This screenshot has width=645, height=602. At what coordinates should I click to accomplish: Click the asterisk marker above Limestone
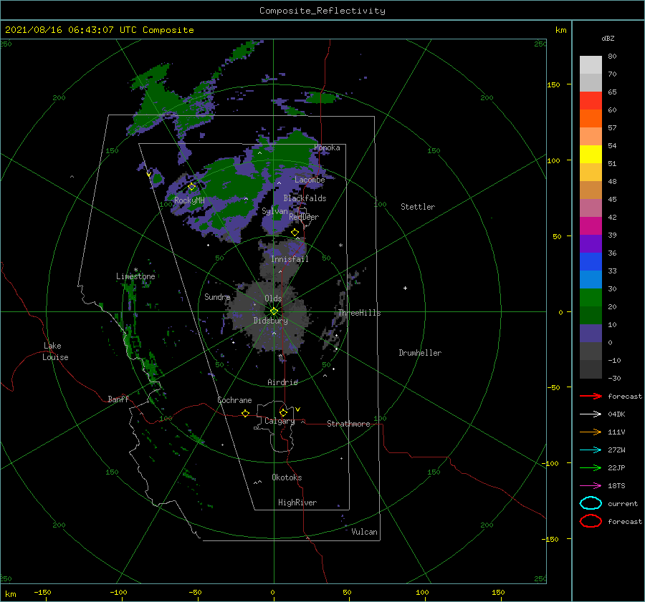click(135, 270)
